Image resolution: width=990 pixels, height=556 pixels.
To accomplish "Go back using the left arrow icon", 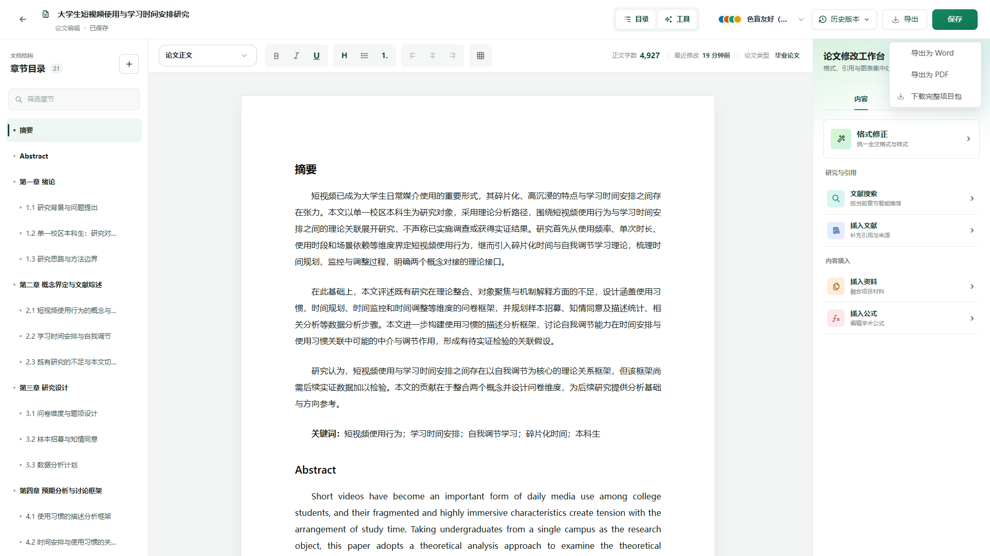I will 23,20.
